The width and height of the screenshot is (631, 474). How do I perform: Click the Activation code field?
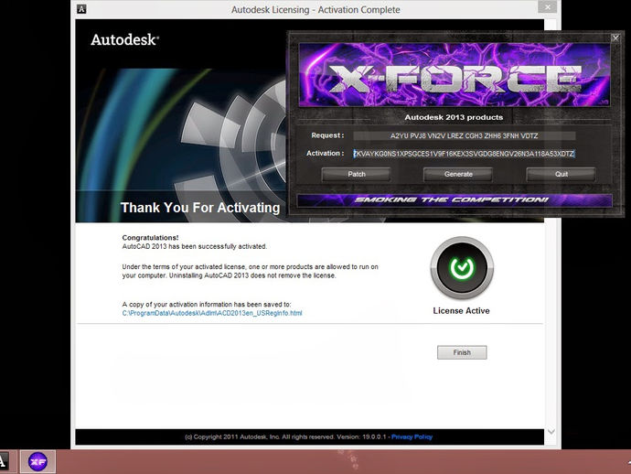tap(464, 154)
